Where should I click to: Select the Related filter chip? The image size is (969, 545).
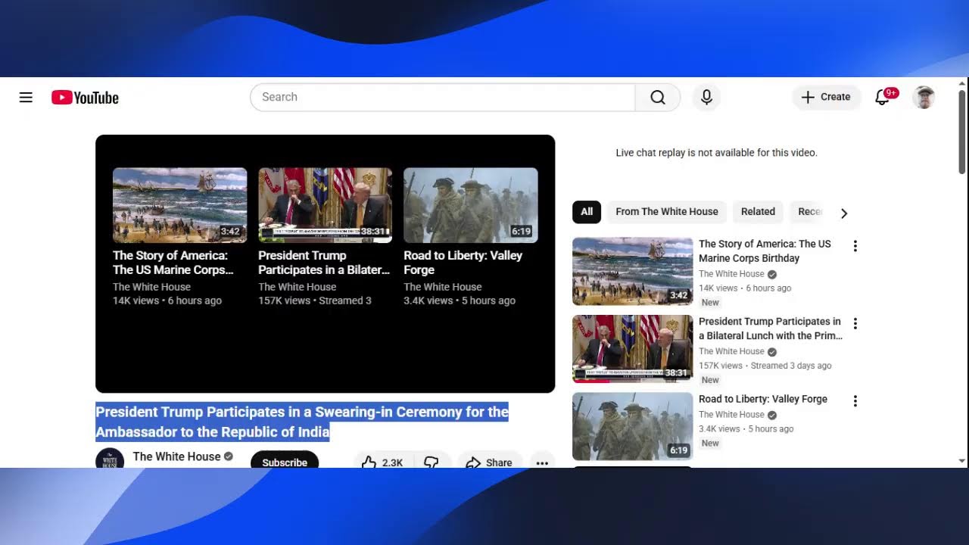(x=758, y=212)
